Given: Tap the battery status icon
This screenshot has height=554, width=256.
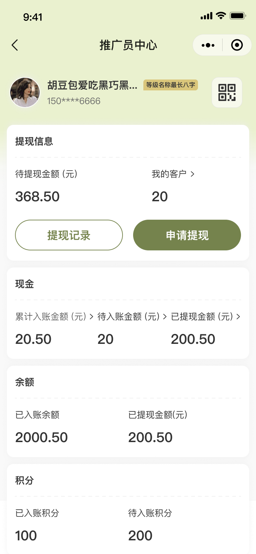Looking at the screenshot, I should [x=238, y=16].
